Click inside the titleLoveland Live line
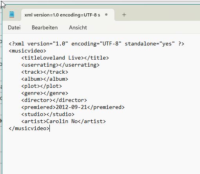 click(65, 58)
